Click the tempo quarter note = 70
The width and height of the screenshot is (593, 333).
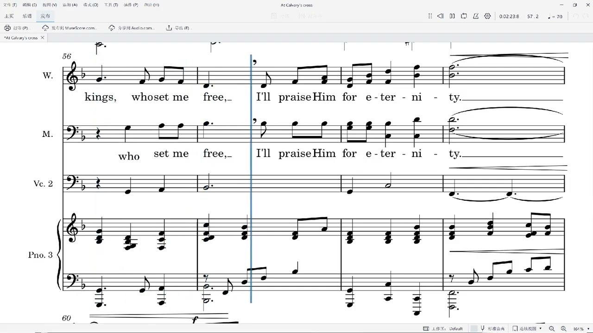[555, 17]
